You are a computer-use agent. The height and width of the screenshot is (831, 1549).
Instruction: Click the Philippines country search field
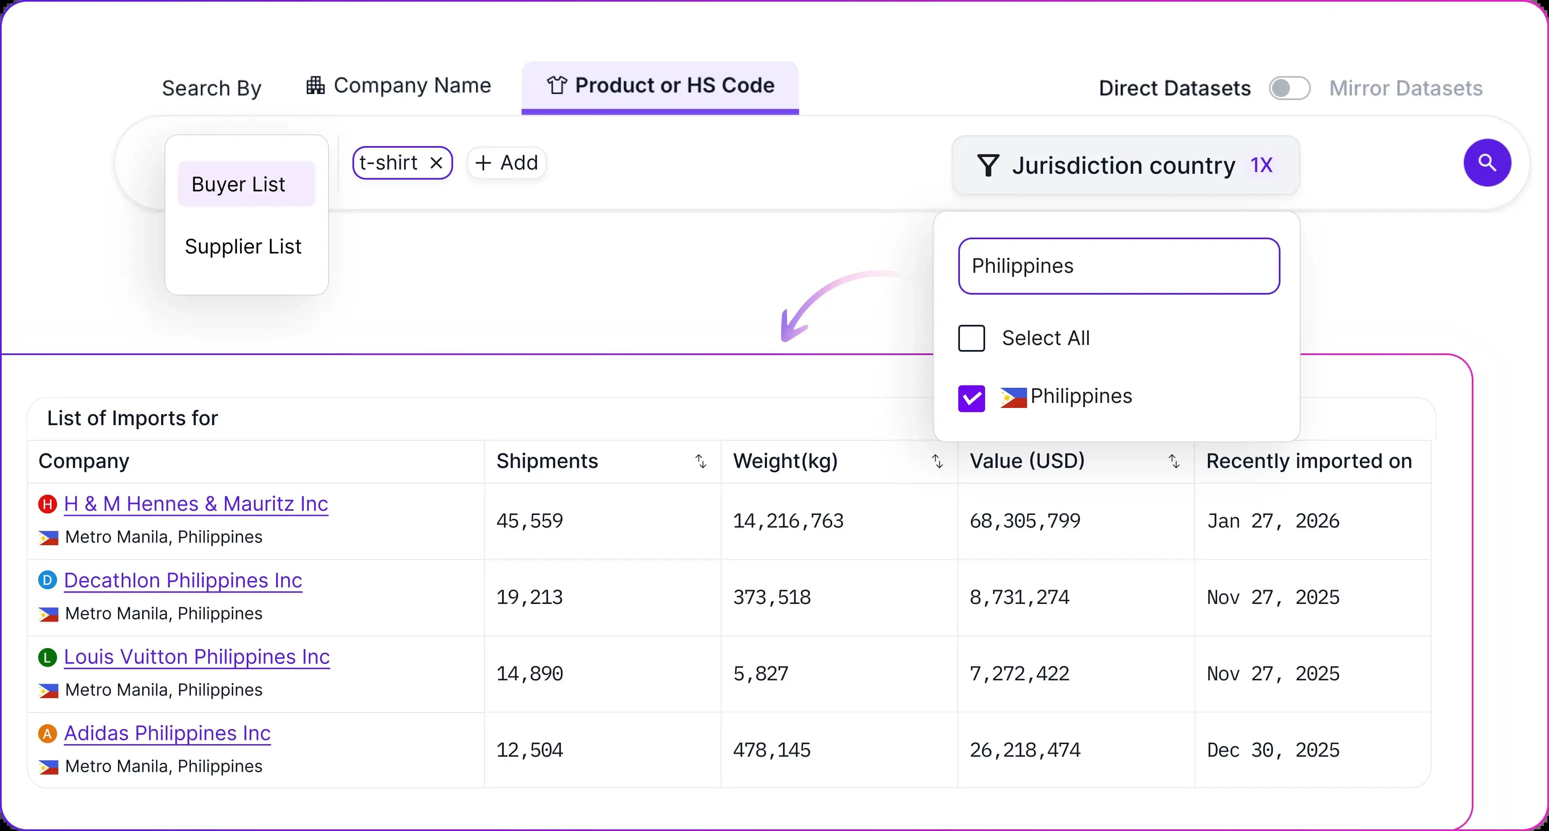(1119, 266)
